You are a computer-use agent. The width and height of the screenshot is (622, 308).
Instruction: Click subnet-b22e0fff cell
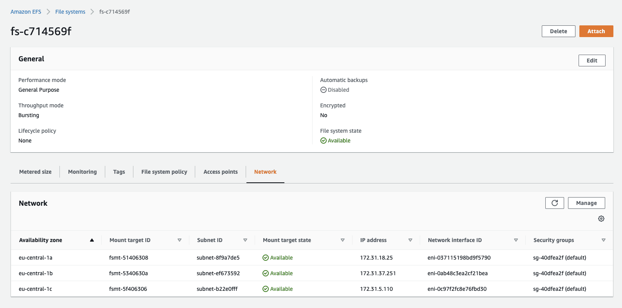pos(217,289)
